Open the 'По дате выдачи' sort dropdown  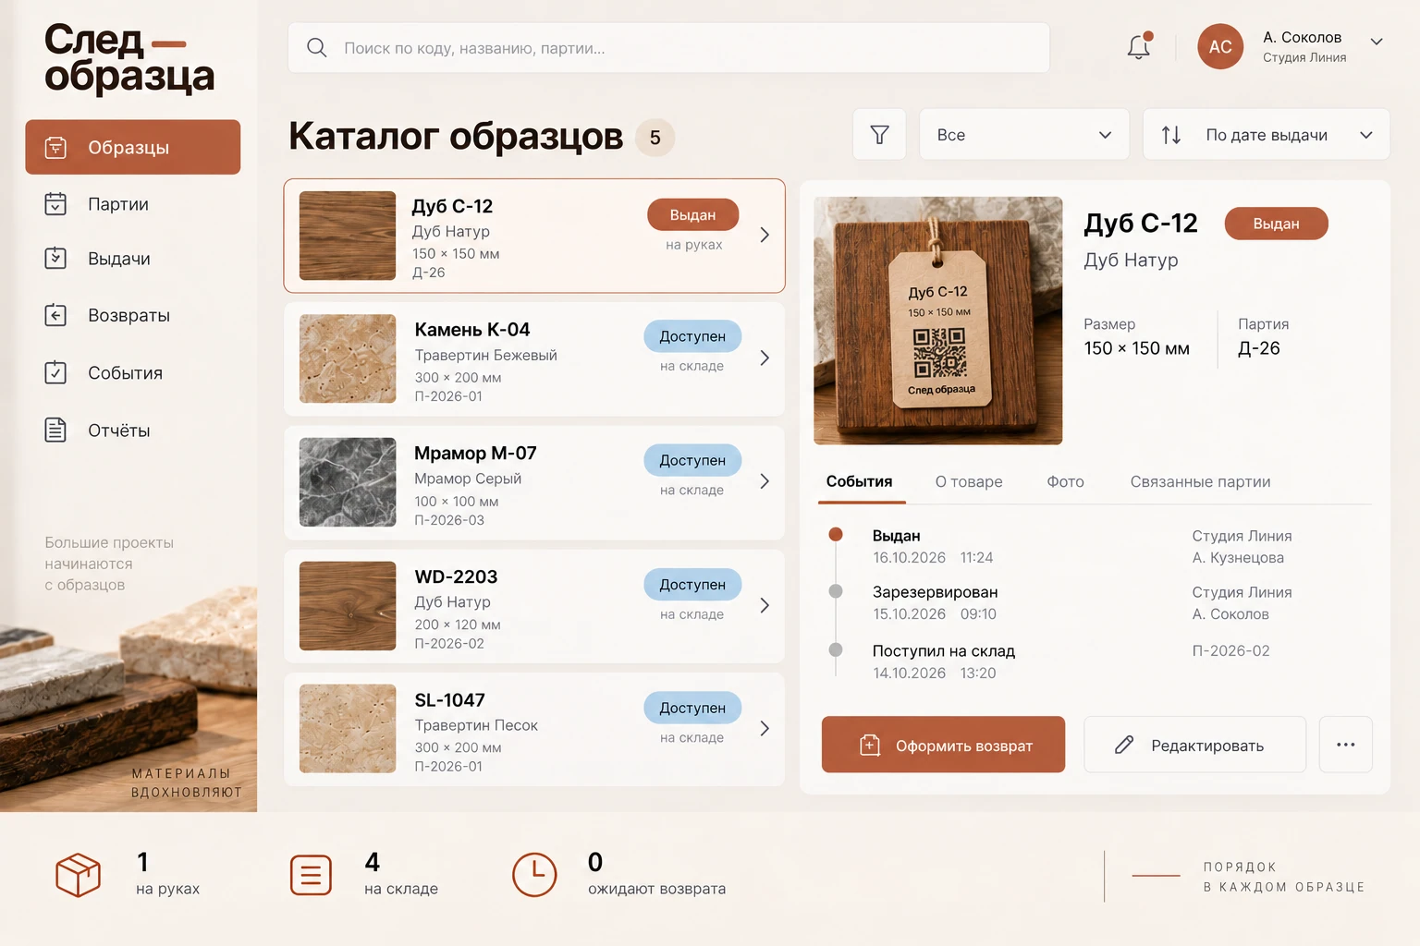tap(1267, 135)
